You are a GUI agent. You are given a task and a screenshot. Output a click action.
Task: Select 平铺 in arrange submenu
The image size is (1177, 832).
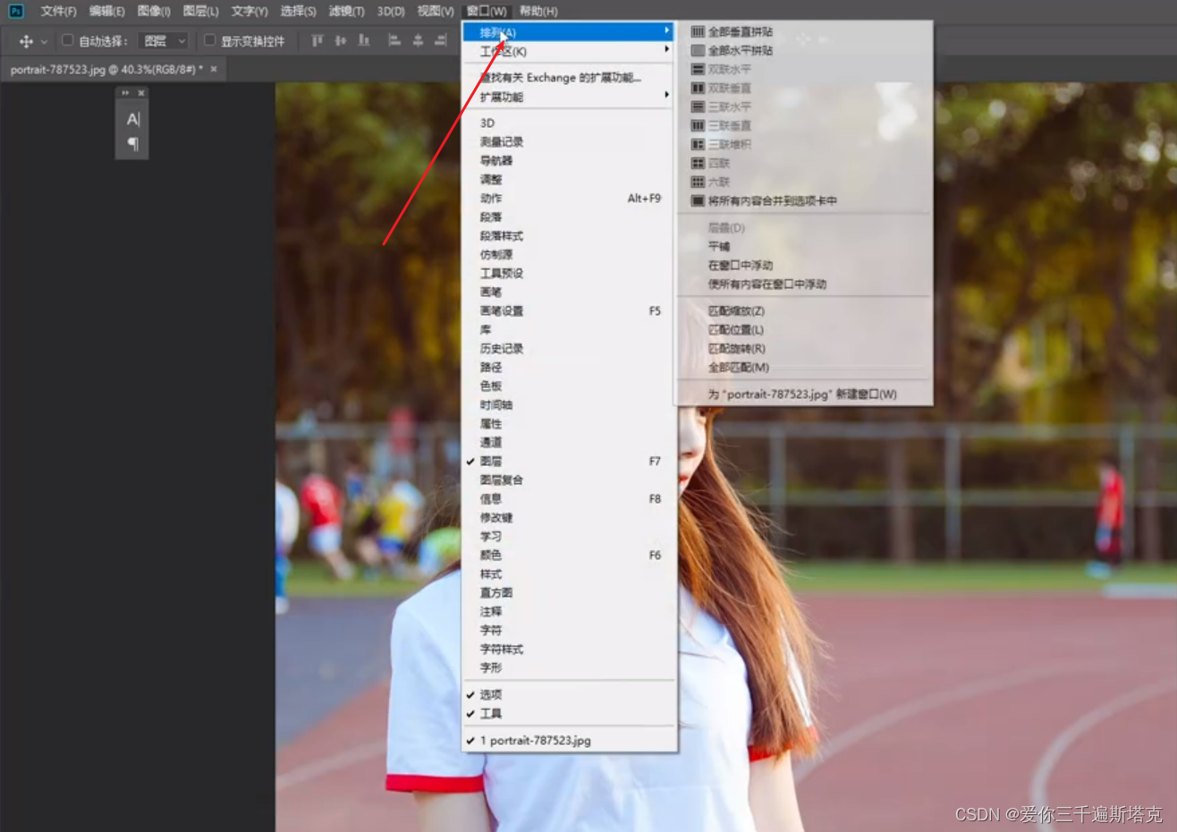(x=803, y=246)
